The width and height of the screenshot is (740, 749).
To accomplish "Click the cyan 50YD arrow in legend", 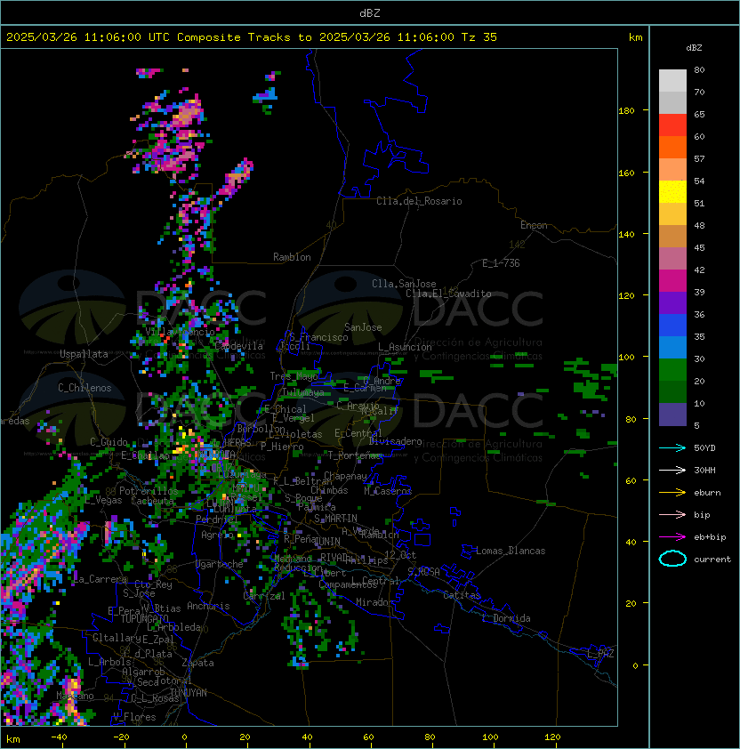I will point(672,448).
